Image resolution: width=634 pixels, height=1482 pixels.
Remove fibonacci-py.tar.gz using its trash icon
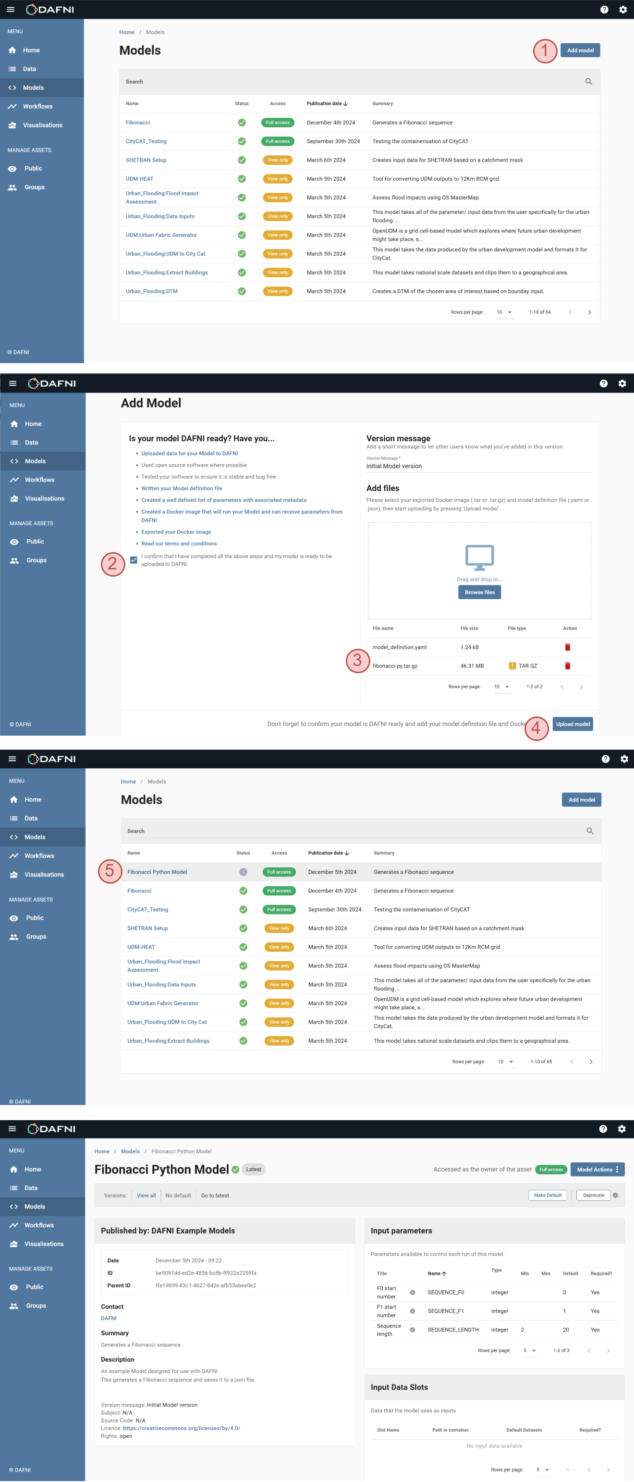(x=567, y=666)
